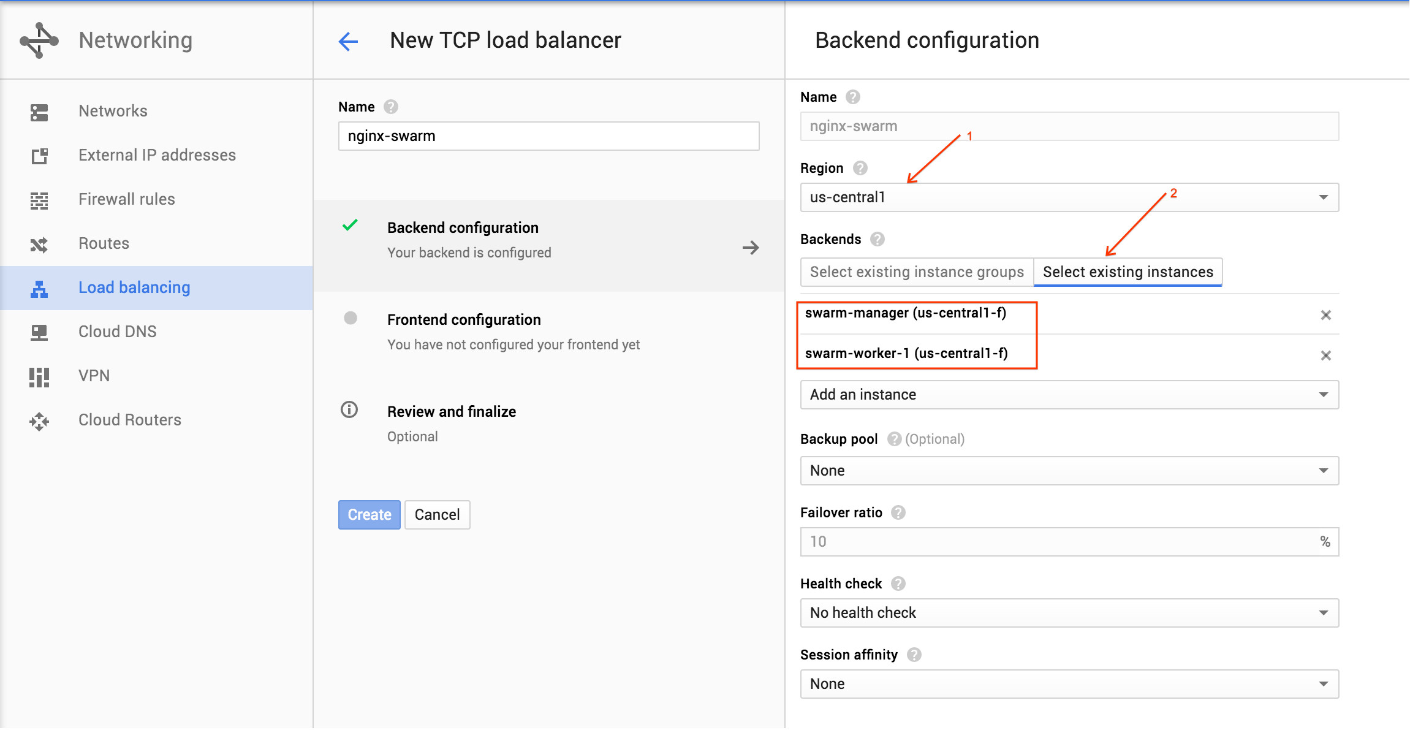Viewport: 1410px width, 730px height.
Task: Switch to Select existing instances tab
Action: (1128, 272)
